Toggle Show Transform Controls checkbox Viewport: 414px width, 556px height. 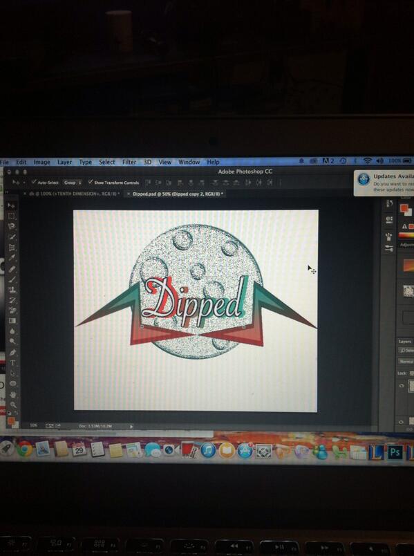click(x=91, y=183)
